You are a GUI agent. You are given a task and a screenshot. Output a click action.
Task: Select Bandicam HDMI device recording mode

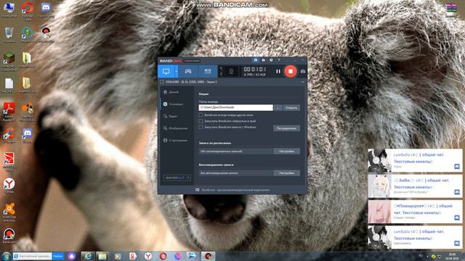tap(208, 71)
